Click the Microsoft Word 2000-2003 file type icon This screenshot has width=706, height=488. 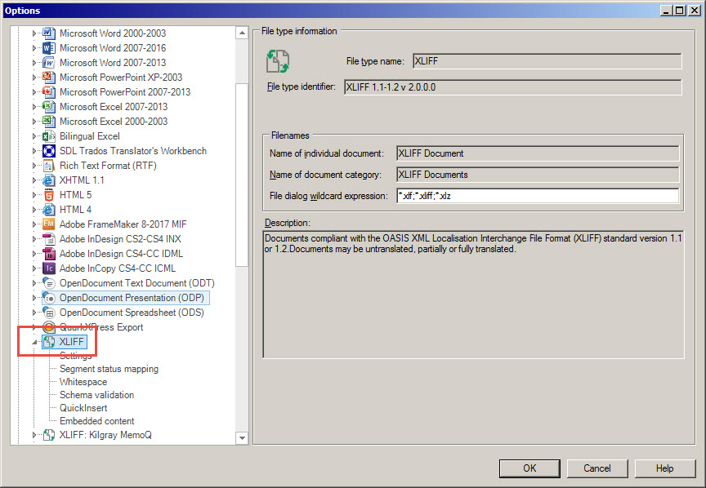[x=49, y=33]
